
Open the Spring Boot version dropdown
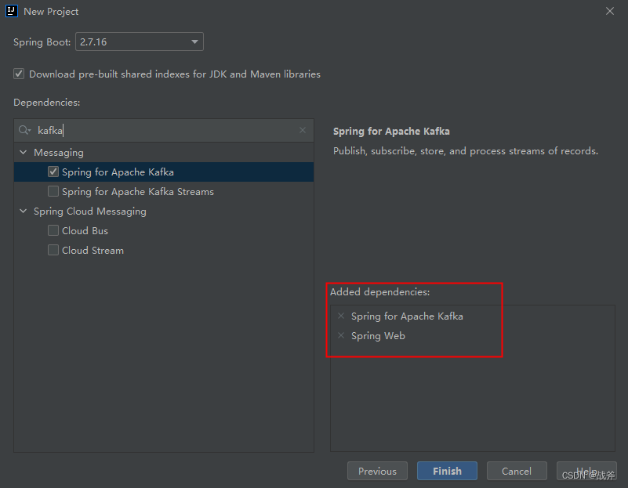(140, 42)
